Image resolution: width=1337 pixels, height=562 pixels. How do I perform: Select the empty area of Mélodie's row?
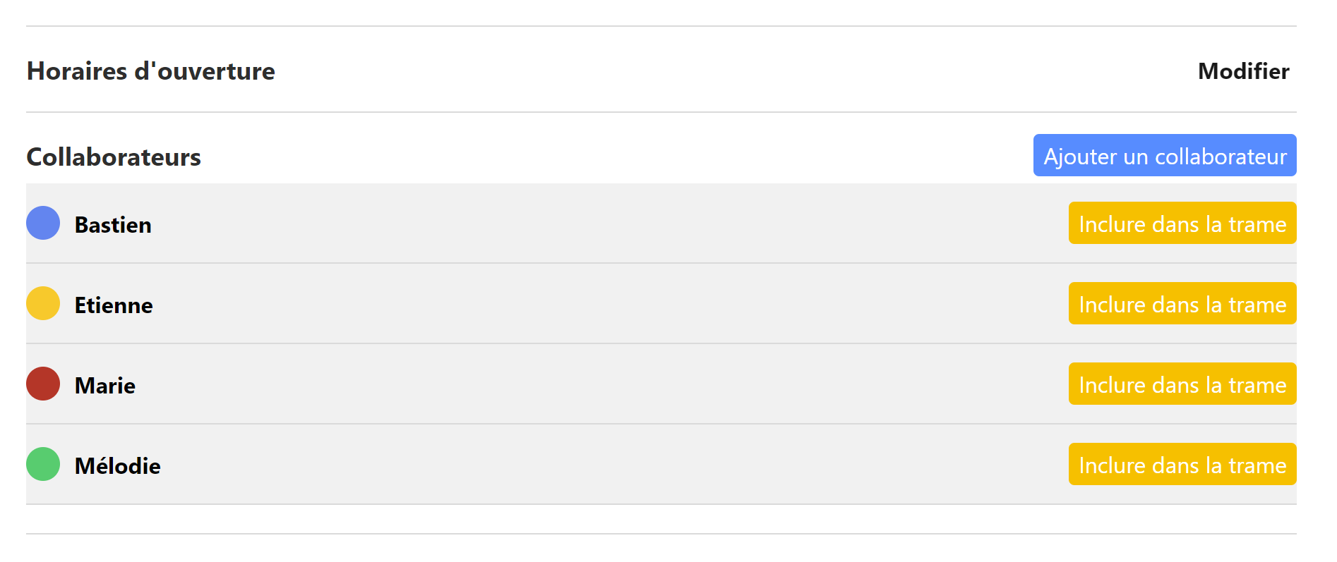tap(607, 465)
